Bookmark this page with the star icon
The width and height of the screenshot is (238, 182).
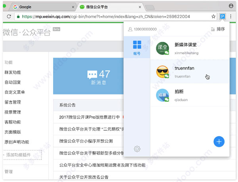tap(213, 16)
